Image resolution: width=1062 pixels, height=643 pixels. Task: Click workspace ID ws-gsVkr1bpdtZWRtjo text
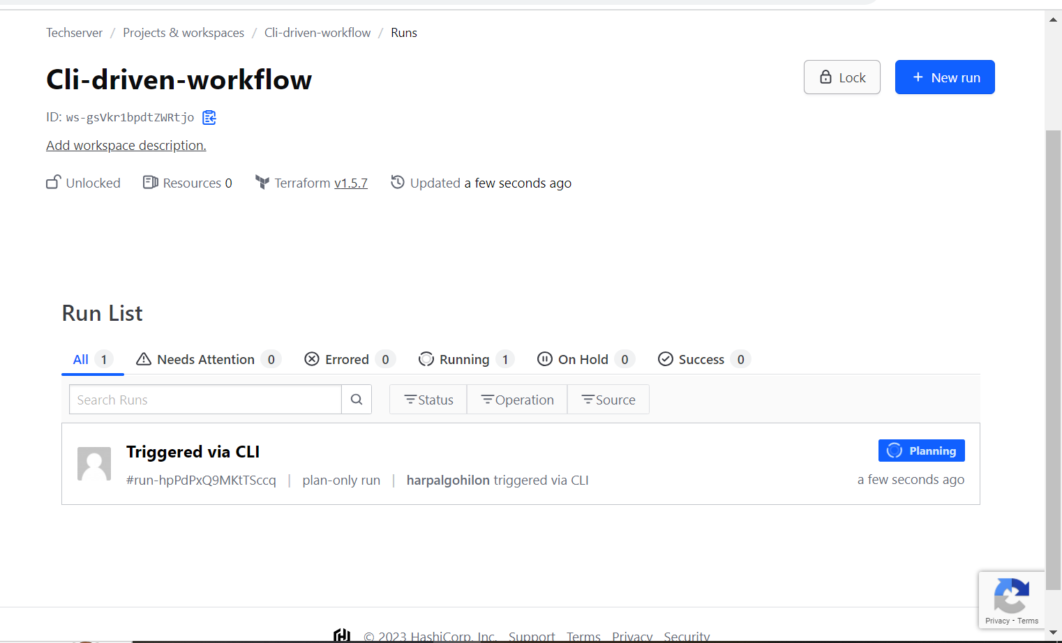tap(130, 117)
